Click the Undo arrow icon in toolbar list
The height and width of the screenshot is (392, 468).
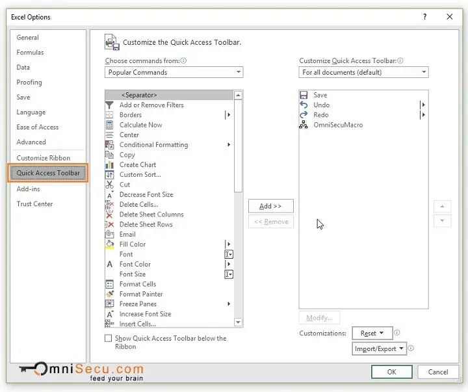tap(304, 105)
